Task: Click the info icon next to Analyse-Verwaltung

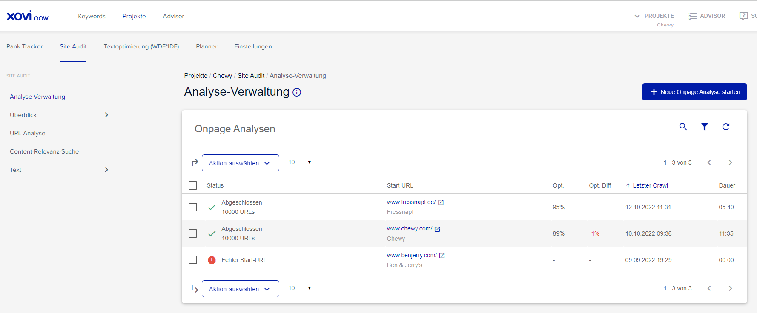Action: (x=297, y=92)
